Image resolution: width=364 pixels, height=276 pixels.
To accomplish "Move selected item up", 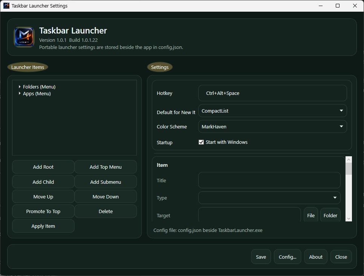I will [43, 197].
